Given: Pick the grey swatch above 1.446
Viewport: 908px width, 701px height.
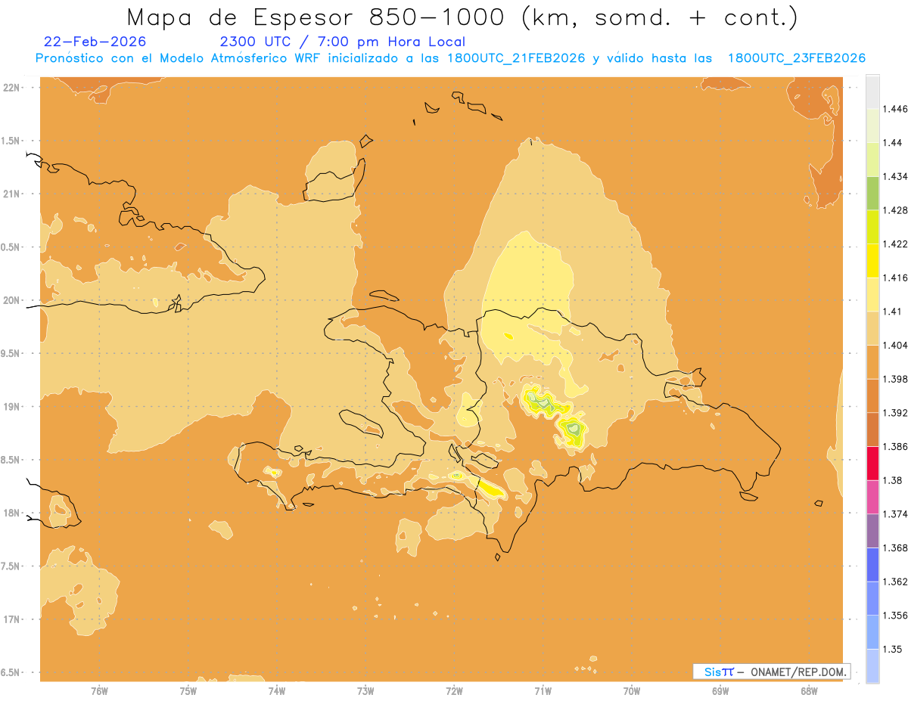Looking at the screenshot, I should pyautogui.click(x=872, y=92).
